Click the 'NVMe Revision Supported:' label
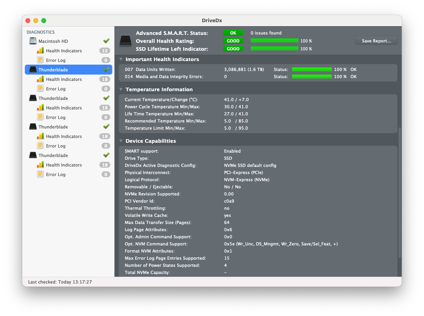This screenshot has width=424, height=316. click(153, 194)
